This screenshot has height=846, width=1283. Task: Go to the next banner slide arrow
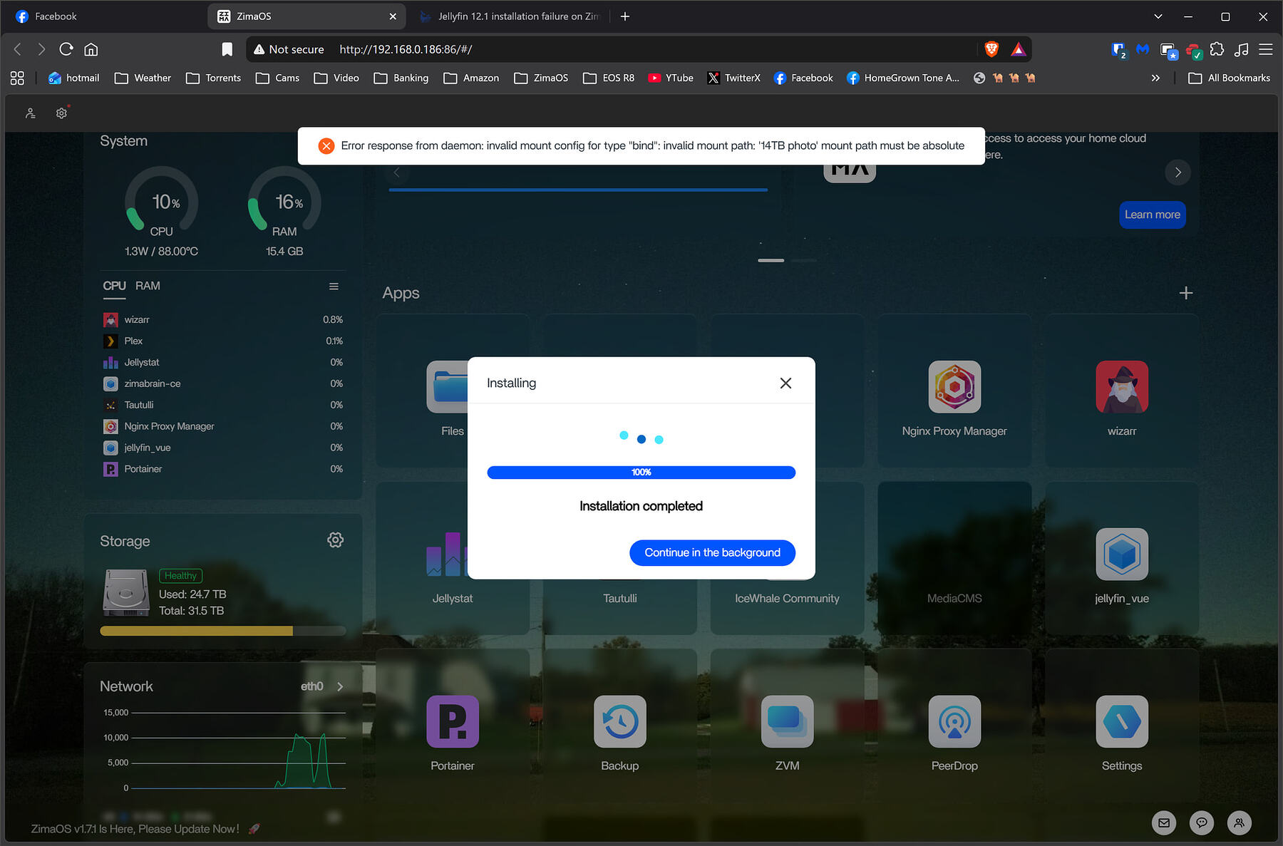click(1178, 172)
